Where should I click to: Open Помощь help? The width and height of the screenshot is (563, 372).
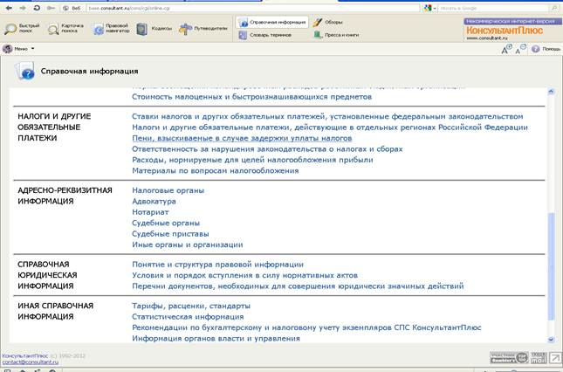point(546,49)
